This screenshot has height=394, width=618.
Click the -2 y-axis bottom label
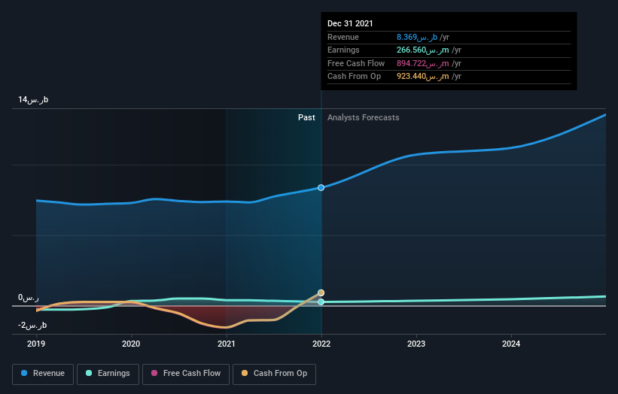coord(32,325)
